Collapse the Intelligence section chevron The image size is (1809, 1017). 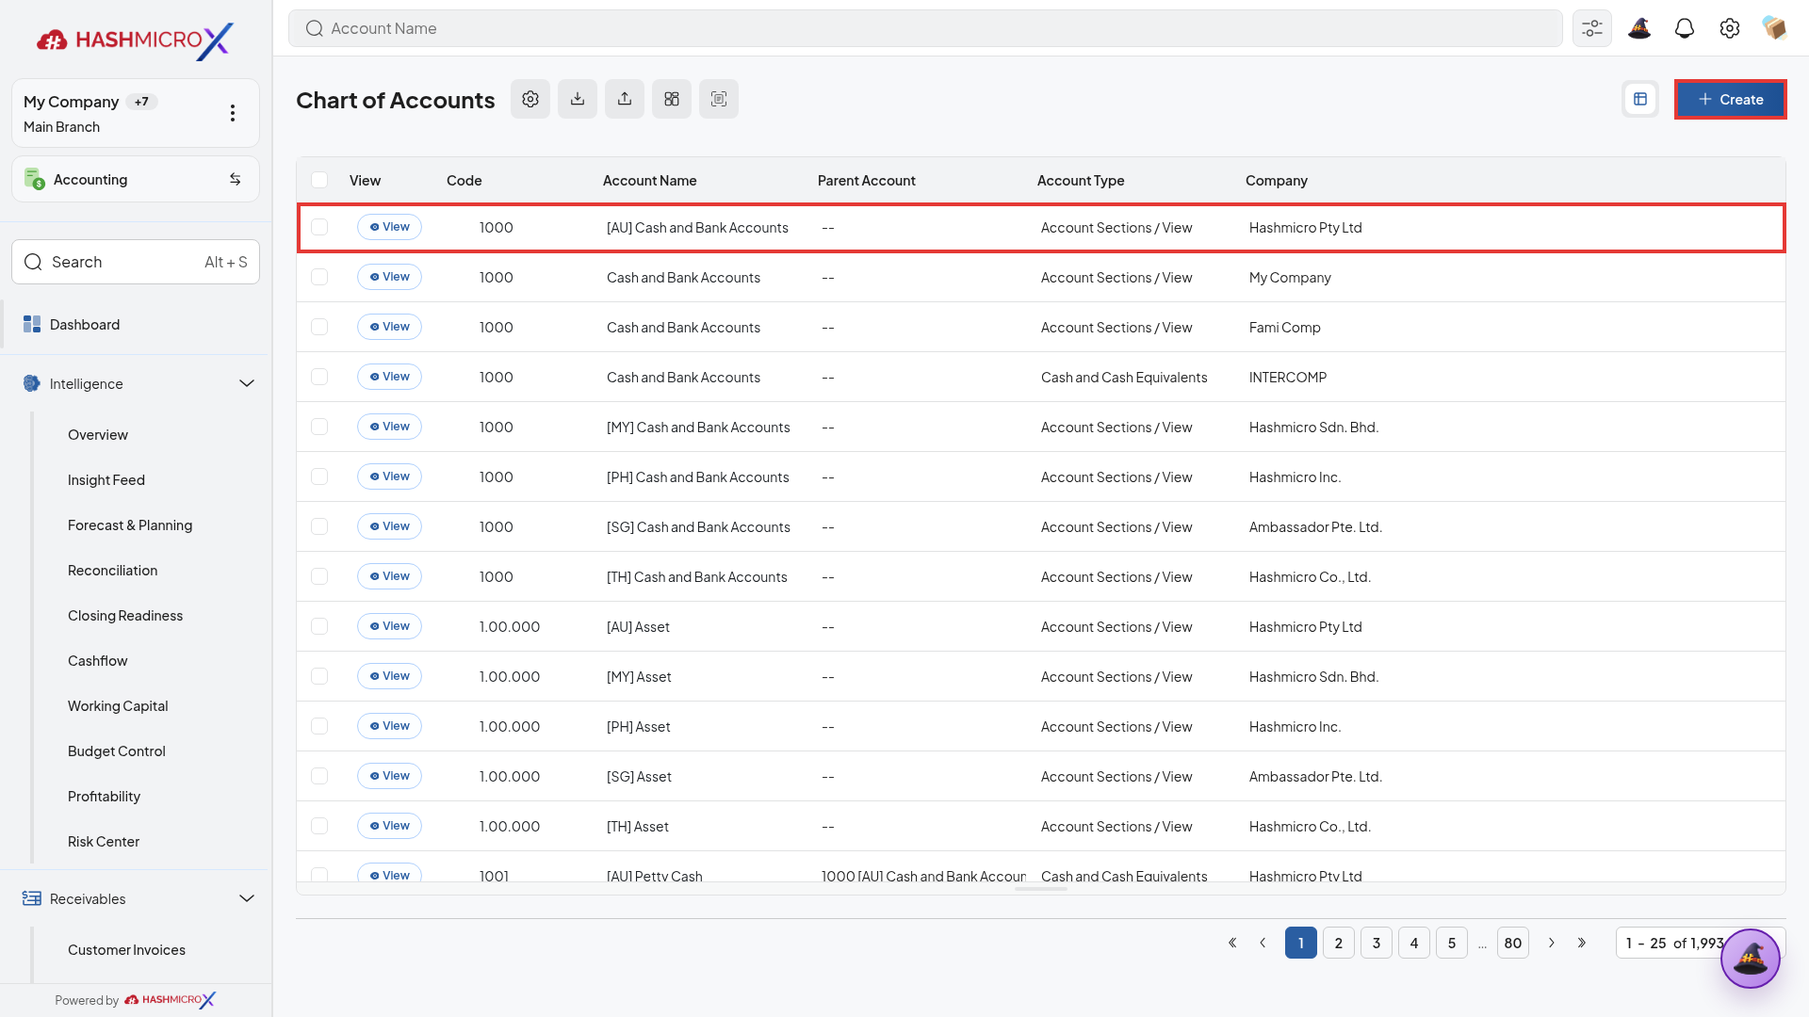(x=247, y=383)
